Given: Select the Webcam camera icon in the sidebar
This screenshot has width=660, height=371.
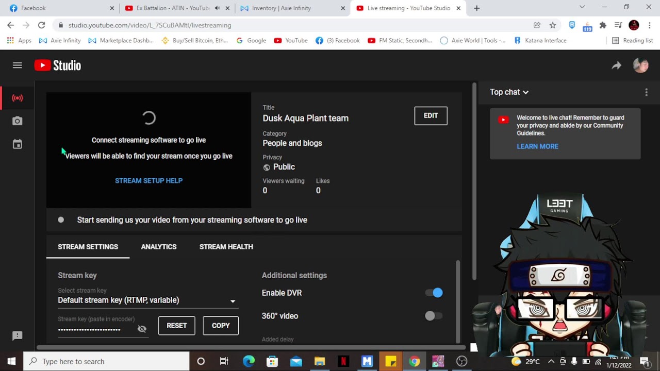Looking at the screenshot, I should (x=18, y=121).
